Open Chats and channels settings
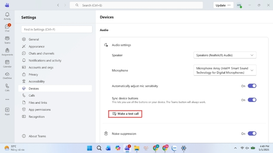The image size is (273, 153). pyautogui.click(x=55, y=53)
